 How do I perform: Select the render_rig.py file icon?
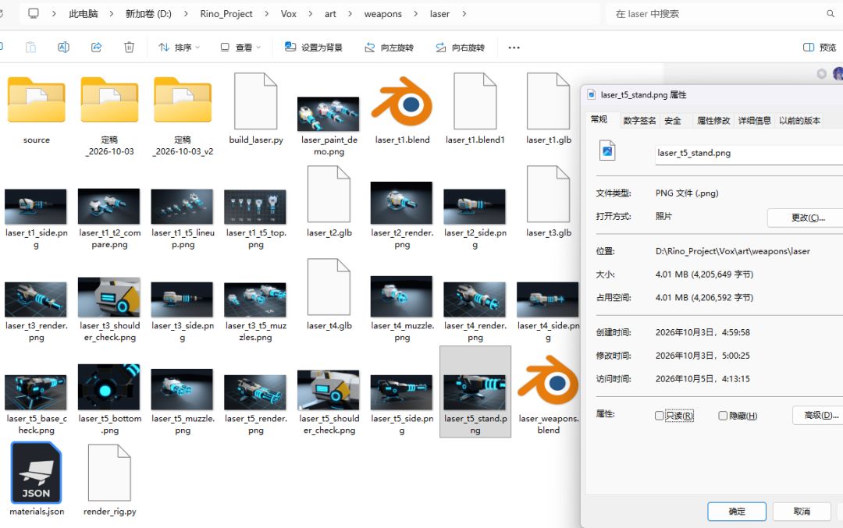[110, 473]
